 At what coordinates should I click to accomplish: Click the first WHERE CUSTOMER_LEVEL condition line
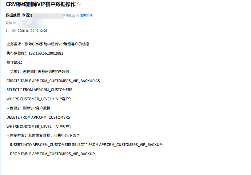point(39,99)
